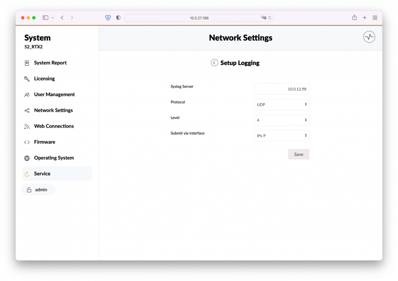Open User Management menu item
The width and height of the screenshot is (398, 281).
click(57, 95)
